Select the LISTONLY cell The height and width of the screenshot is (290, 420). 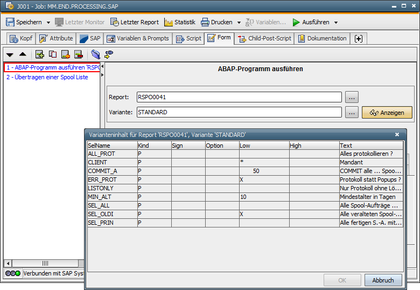tap(113, 188)
